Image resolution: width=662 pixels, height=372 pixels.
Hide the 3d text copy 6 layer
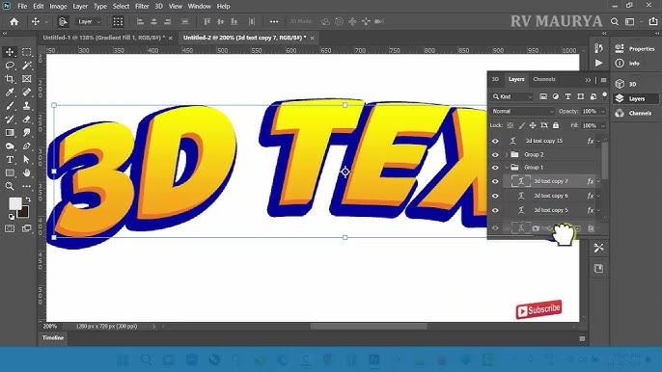pos(495,196)
